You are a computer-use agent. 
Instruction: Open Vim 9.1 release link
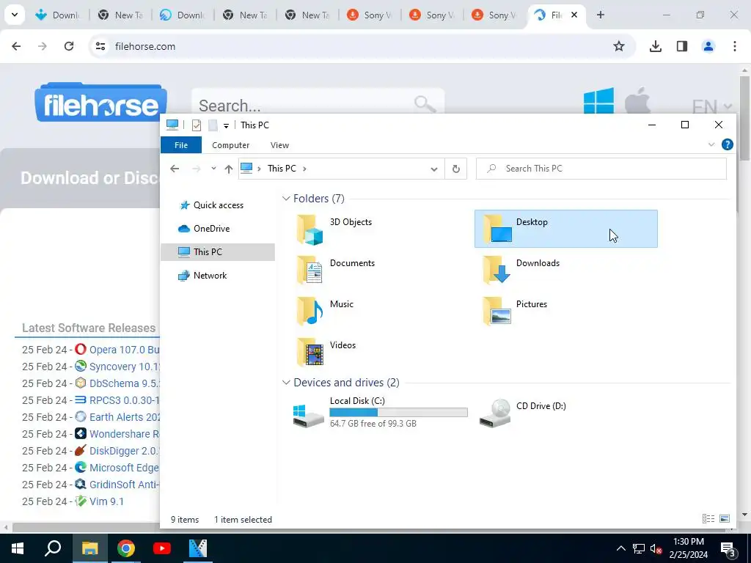106,501
